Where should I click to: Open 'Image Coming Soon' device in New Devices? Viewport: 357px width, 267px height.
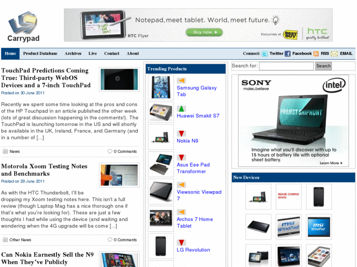288,196
